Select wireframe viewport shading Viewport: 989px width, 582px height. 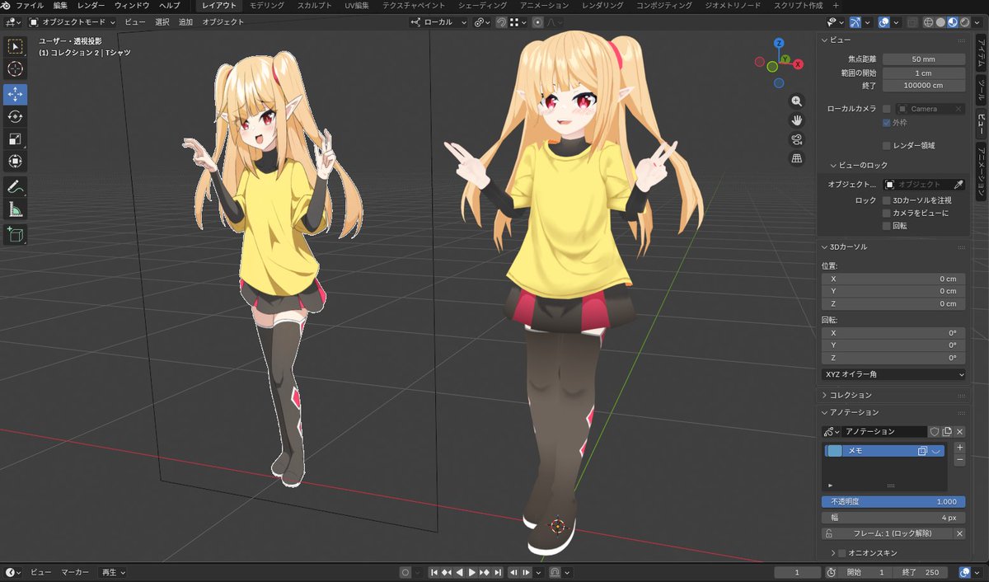[926, 22]
